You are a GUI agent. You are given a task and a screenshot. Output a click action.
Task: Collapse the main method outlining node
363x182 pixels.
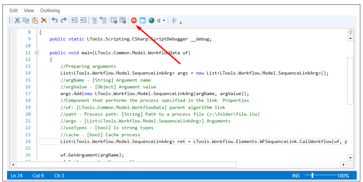pyautogui.click(x=36, y=53)
